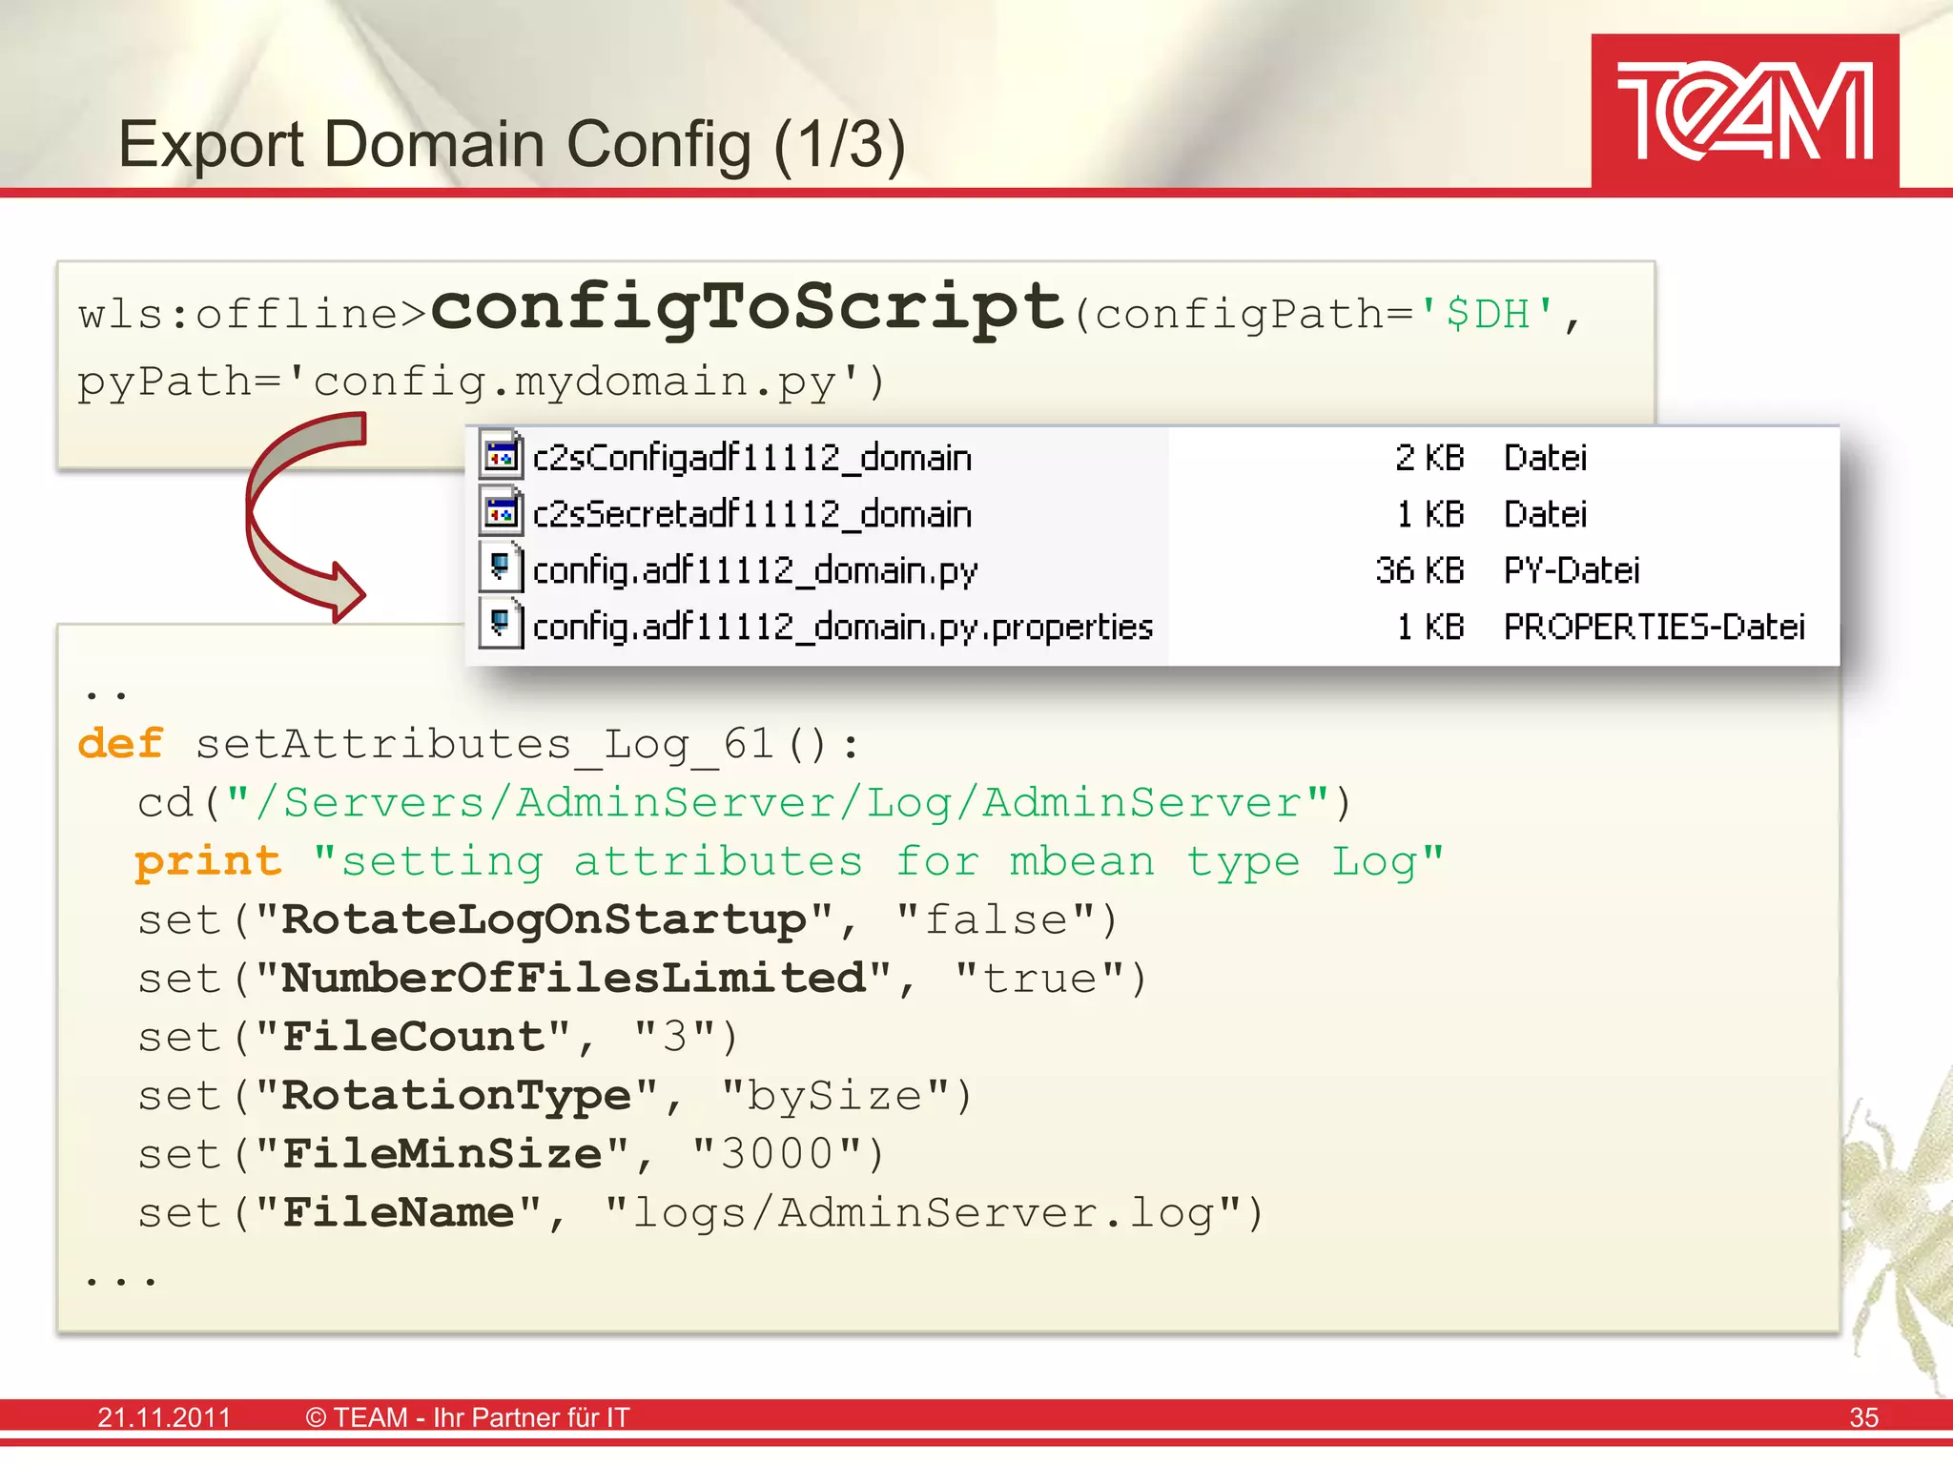Click the PROPERTIES-Datei type label
Image resolution: width=1953 pixels, height=1465 pixels.
(1655, 627)
